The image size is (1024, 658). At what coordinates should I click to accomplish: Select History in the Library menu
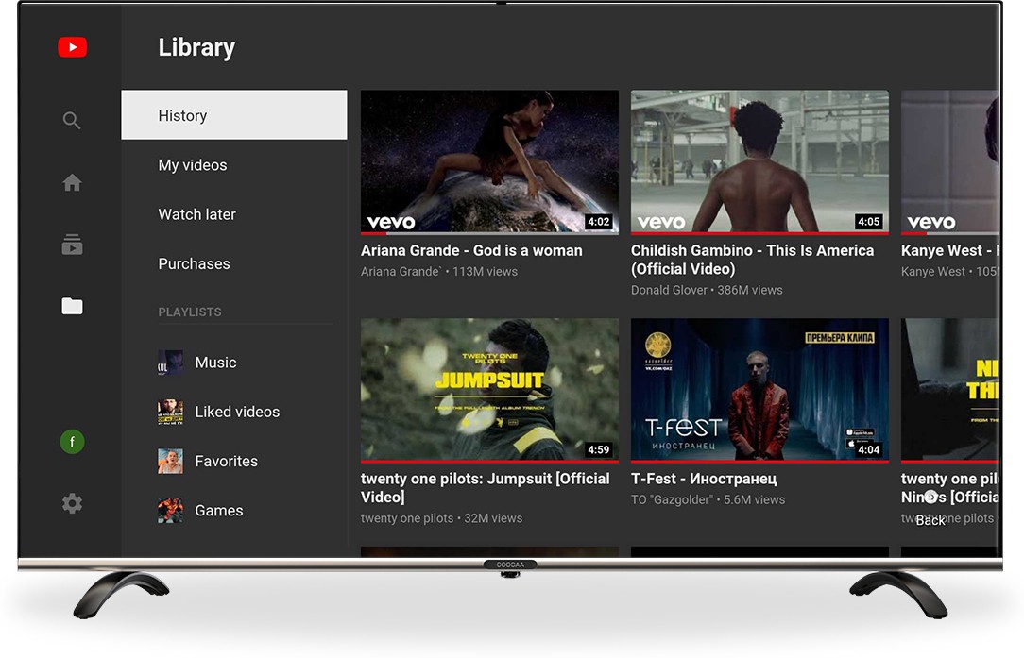point(182,114)
